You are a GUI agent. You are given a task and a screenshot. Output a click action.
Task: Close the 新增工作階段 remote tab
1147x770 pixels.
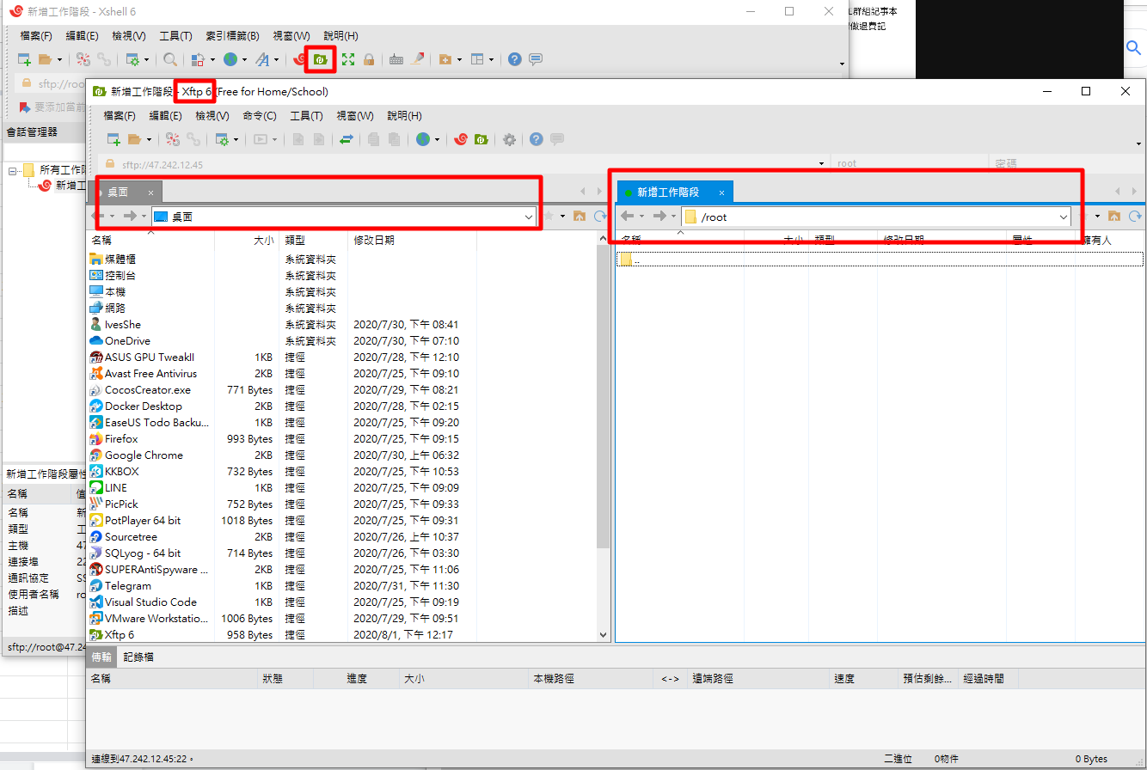point(721,192)
